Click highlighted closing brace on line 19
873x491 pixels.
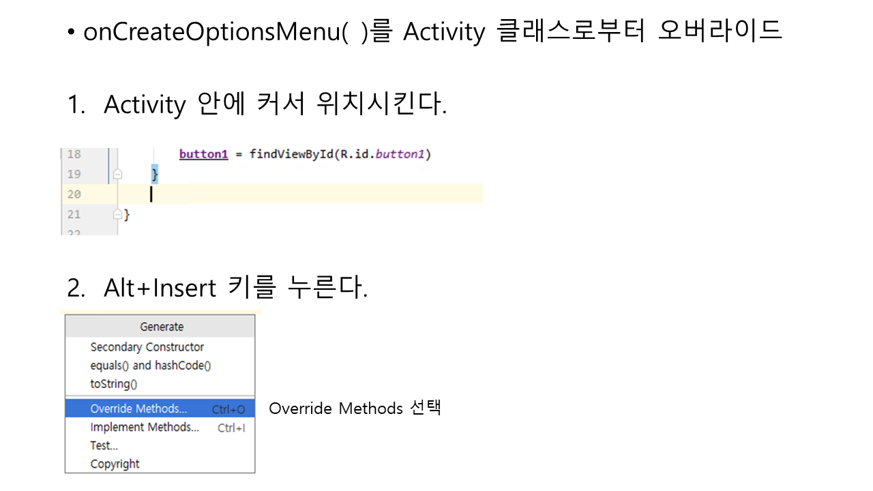coord(154,175)
